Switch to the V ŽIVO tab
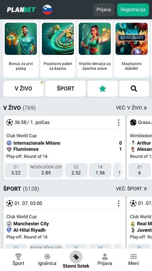152x271 pixels. coord(23,88)
